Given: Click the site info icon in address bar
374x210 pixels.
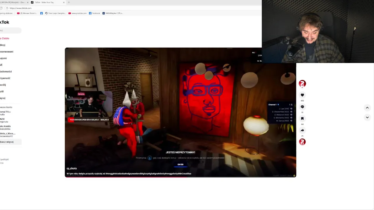Looking at the screenshot, I should point(6,8).
